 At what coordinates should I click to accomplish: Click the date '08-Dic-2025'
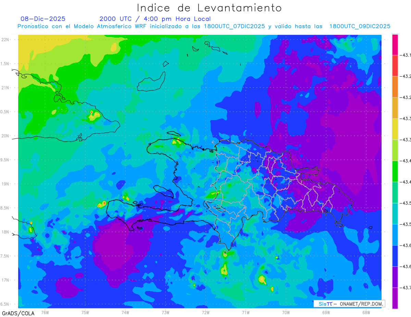[x=43, y=19]
